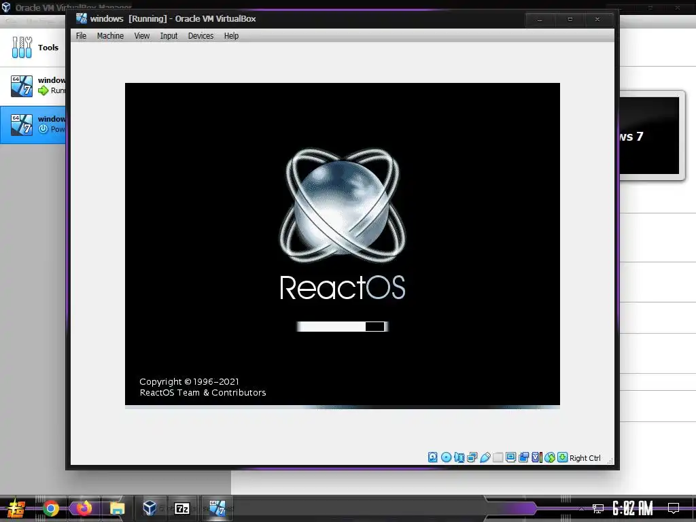
Task: Open File Explorer from taskbar
Action: point(117,508)
